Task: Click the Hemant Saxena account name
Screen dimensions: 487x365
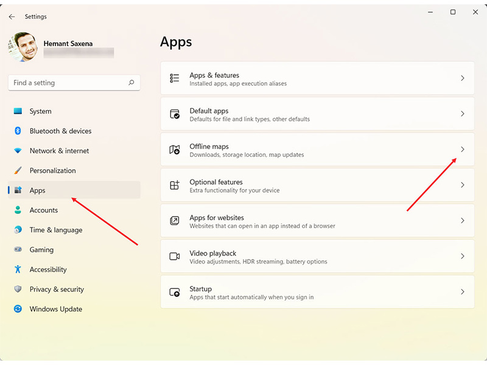Action: click(68, 43)
